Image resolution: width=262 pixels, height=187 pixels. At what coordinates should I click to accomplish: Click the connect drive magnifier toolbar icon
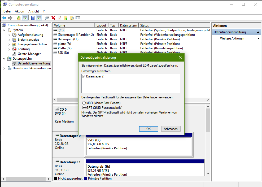[x=47, y=18]
